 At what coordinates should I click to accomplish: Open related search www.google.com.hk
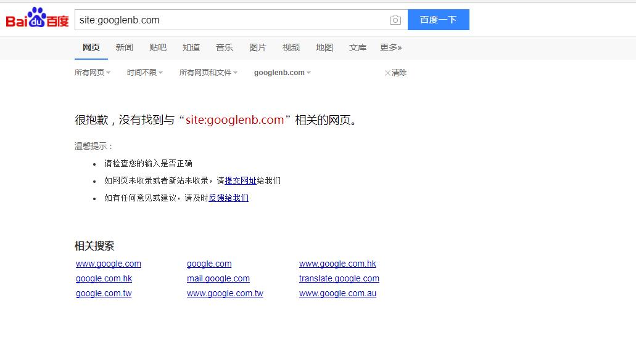click(337, 264)
